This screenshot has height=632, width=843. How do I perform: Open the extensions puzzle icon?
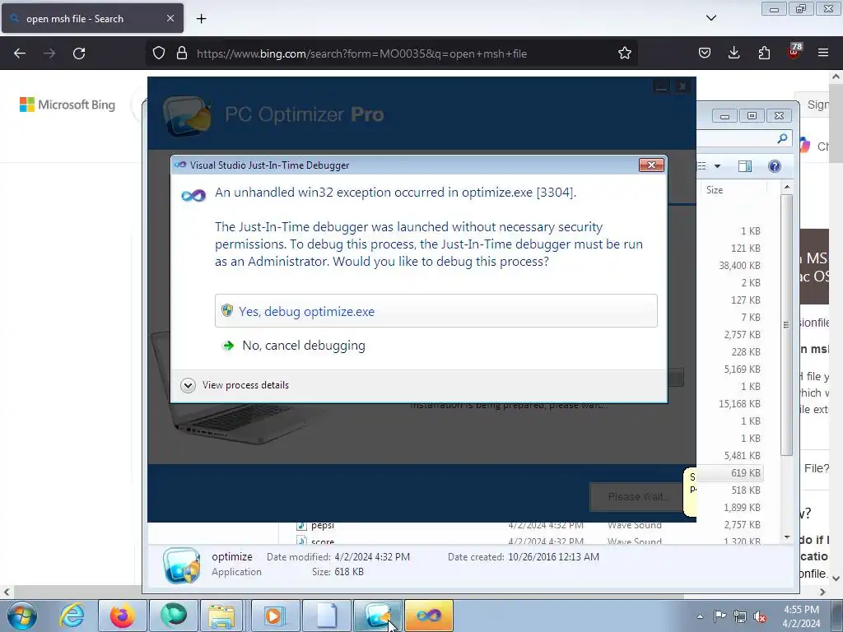[x=764, y=53]
